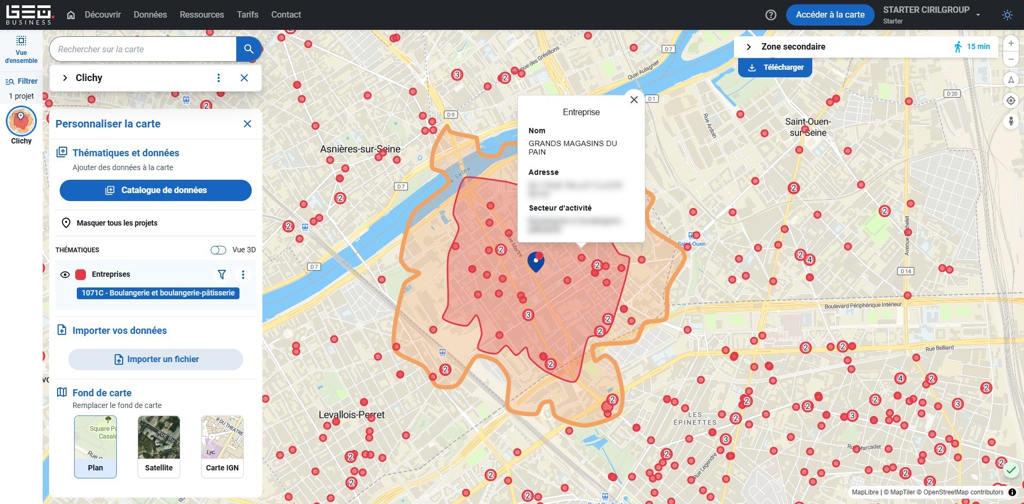Viewport: 1024px width, 504px height.
Task: Expand the Zone secondaire panel
Action: (749, 47)
